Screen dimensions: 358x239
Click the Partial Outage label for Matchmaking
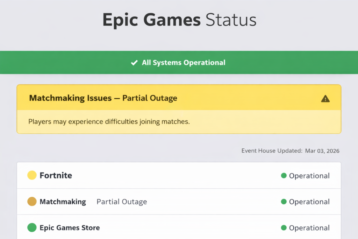click(121, 202)
